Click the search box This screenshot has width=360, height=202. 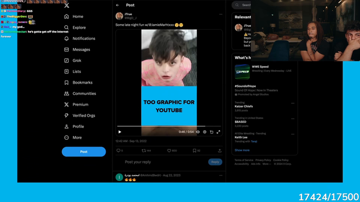point(241,5)
